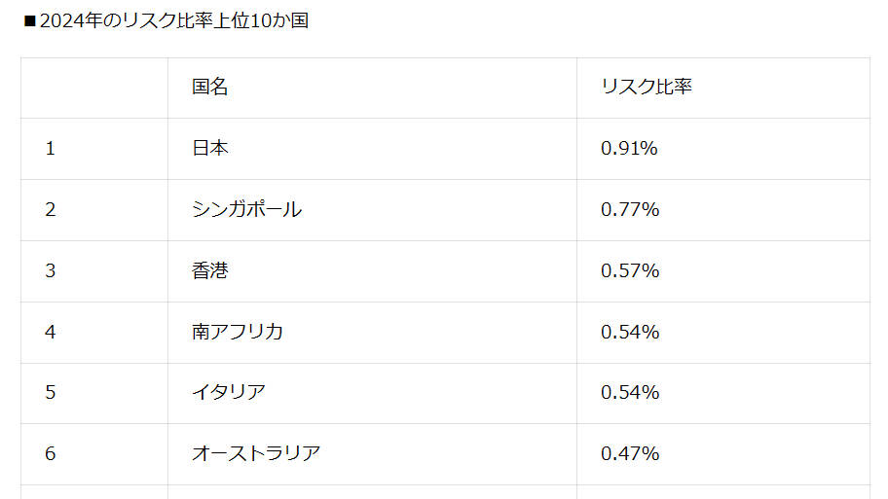Click the 0.77% risk ratio value
The height and width of the screenshot is (499, 888).
click(x=630, y=209)
